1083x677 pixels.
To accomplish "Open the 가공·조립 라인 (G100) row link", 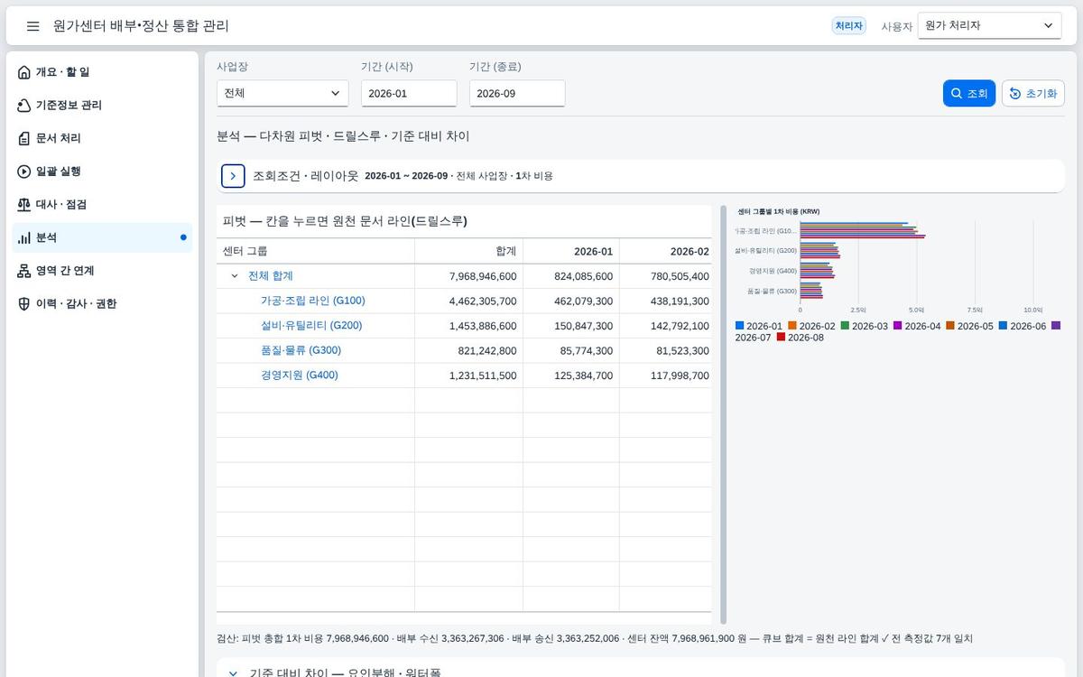I will click(x=312, y=301).
